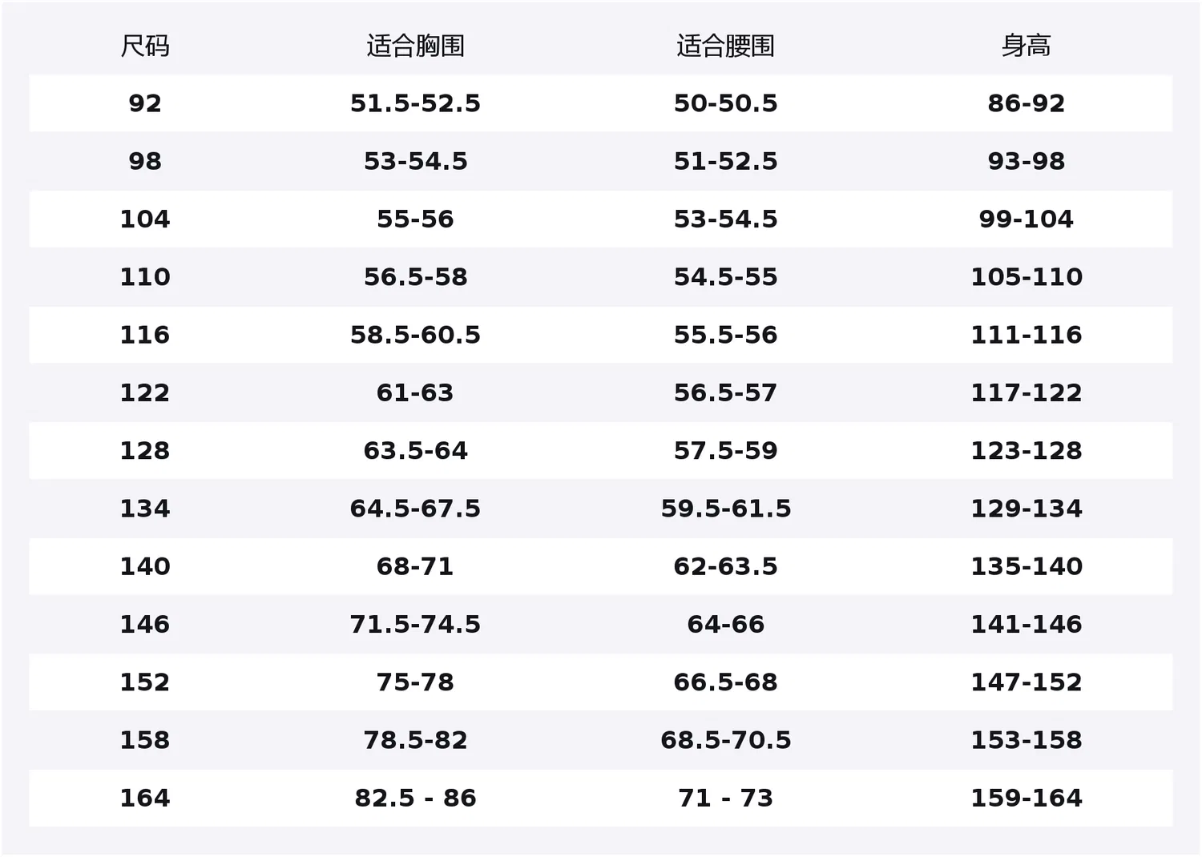This screenshot has width=1202, height=857.
Task: Select height range 135-140
Action: pyautogui.click(x=1026, y=566)
